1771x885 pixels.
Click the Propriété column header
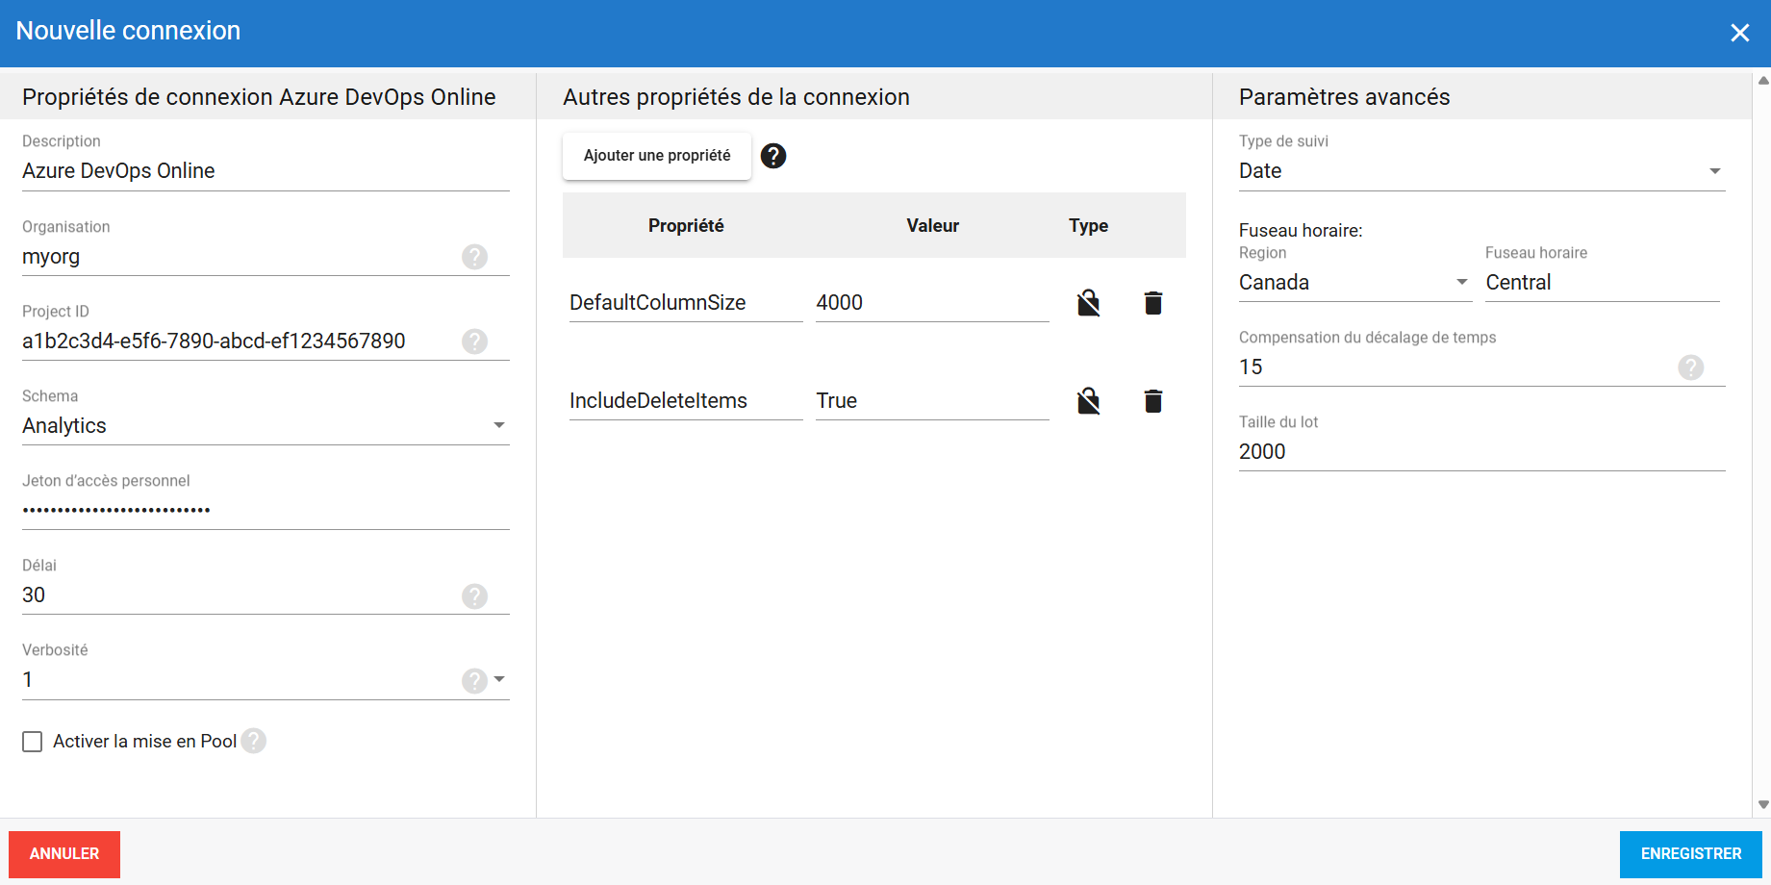(x=686, y=226)
